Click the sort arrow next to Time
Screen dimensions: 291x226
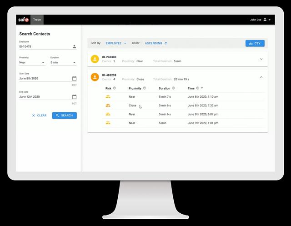pos(202,88)
